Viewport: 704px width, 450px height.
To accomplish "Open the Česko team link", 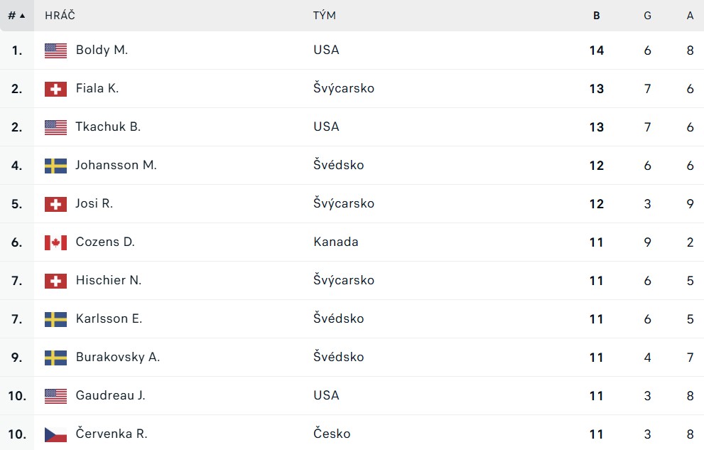I will pyautogui.click(x=332, y=434).
